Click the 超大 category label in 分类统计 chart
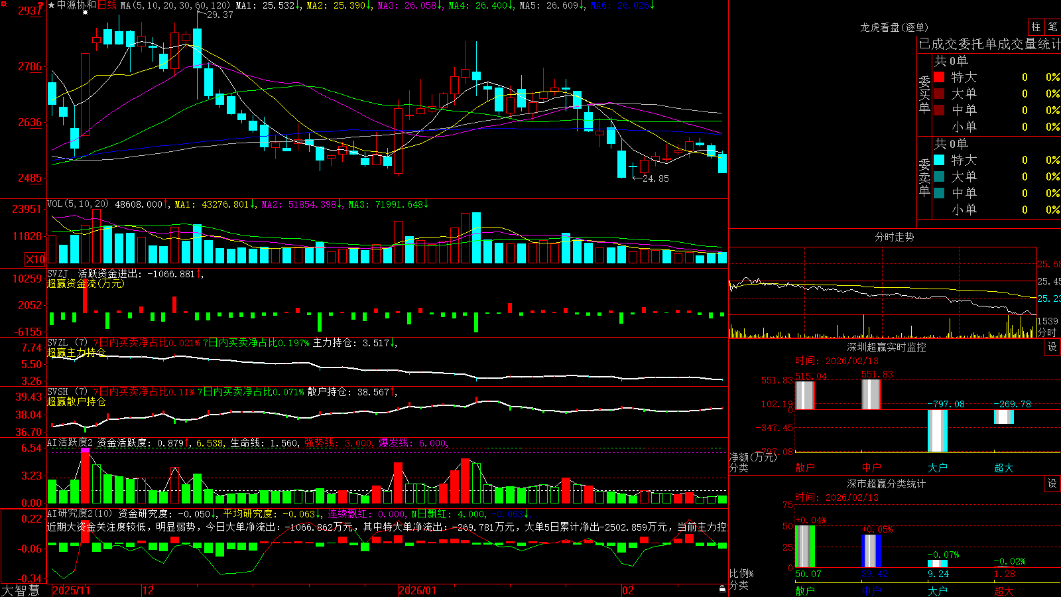The height and width of the screenshot is (597, 1061). point(1004,591)
